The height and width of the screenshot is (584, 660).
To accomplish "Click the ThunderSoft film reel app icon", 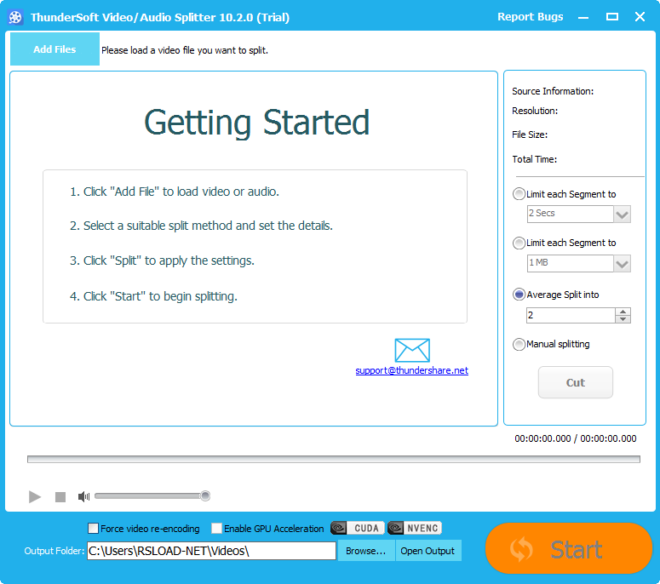I will 15,17.
